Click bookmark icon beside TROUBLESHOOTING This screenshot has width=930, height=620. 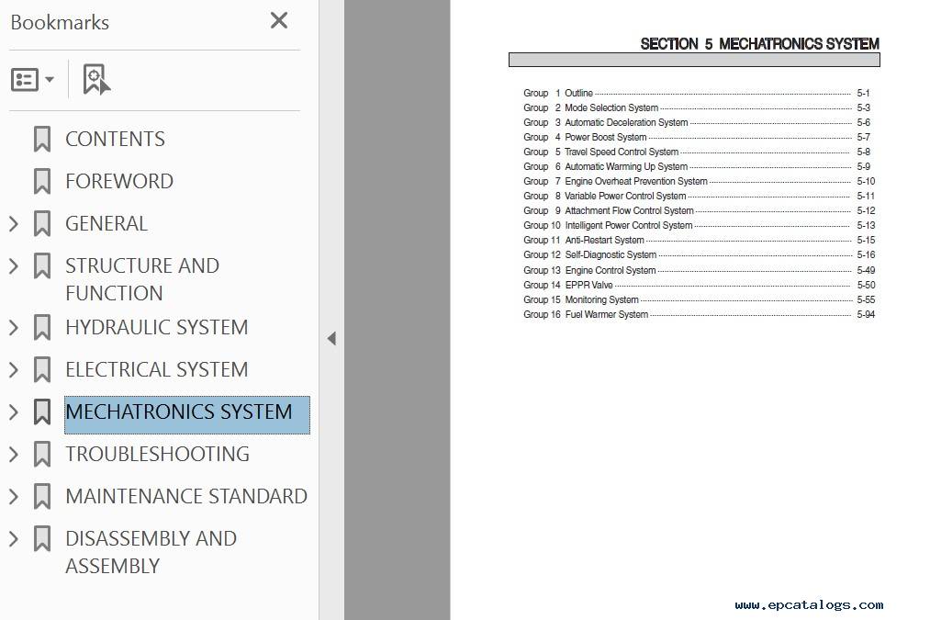(42, 455)
